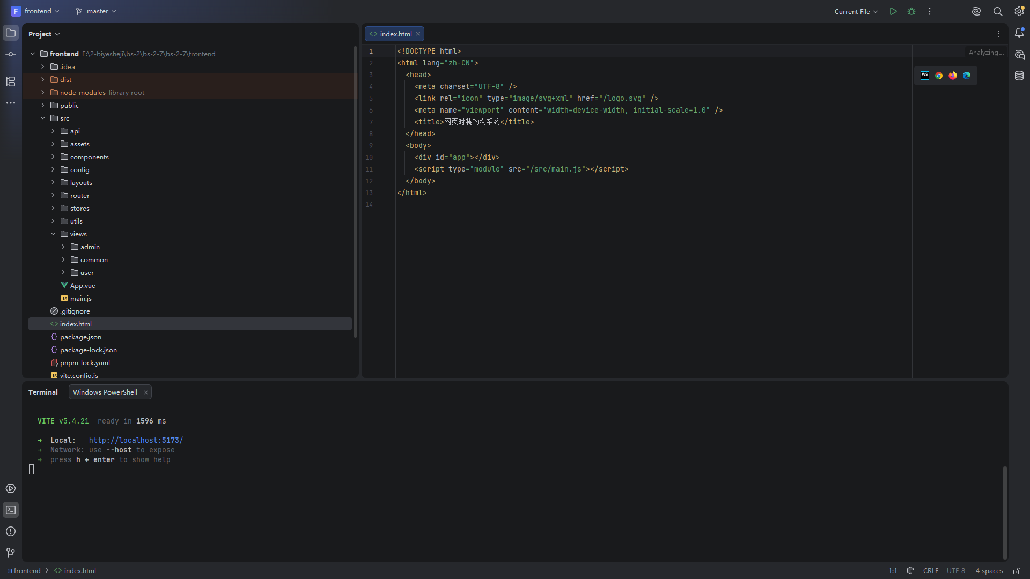Show the Notifications panel
Viewport: 1030px width, 579px height.
coord(1019,33)
